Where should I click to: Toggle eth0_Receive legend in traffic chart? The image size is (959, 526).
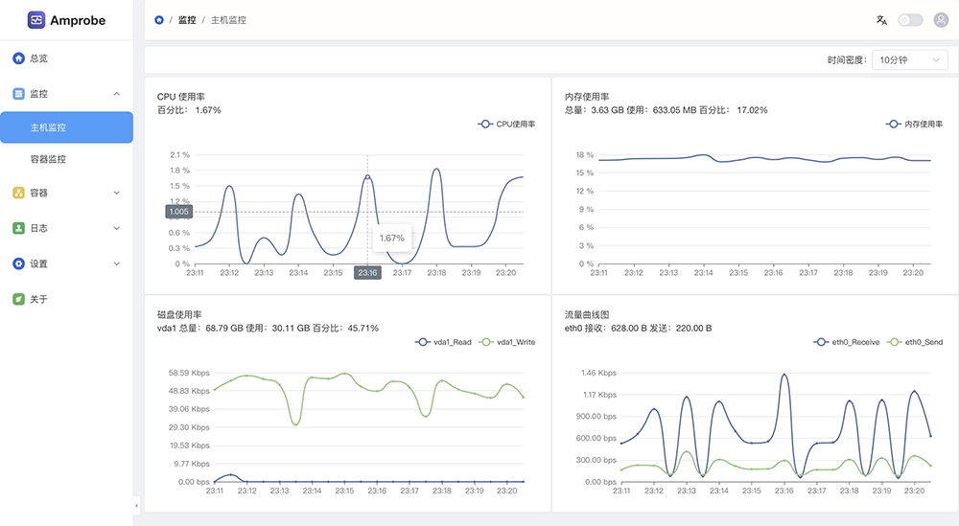(x=846, y=342)
